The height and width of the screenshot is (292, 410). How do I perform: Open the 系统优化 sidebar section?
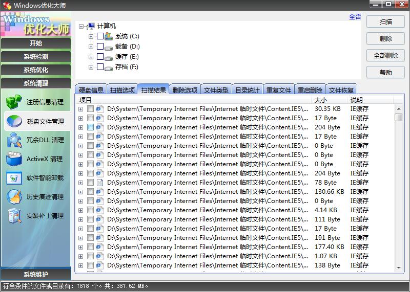(x=36, y=70)
